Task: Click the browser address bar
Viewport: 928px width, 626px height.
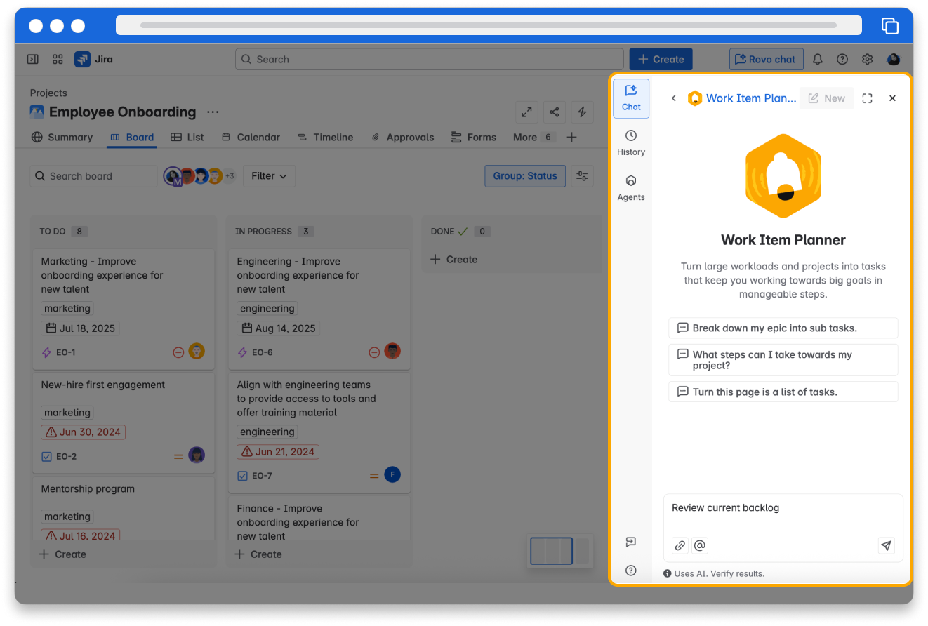Action: (x=489, y=25)
